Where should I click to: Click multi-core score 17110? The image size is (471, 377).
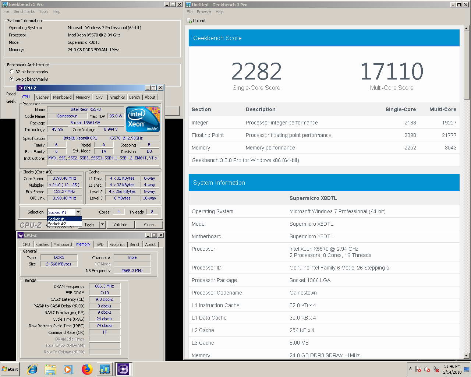(x=392, y=71)
